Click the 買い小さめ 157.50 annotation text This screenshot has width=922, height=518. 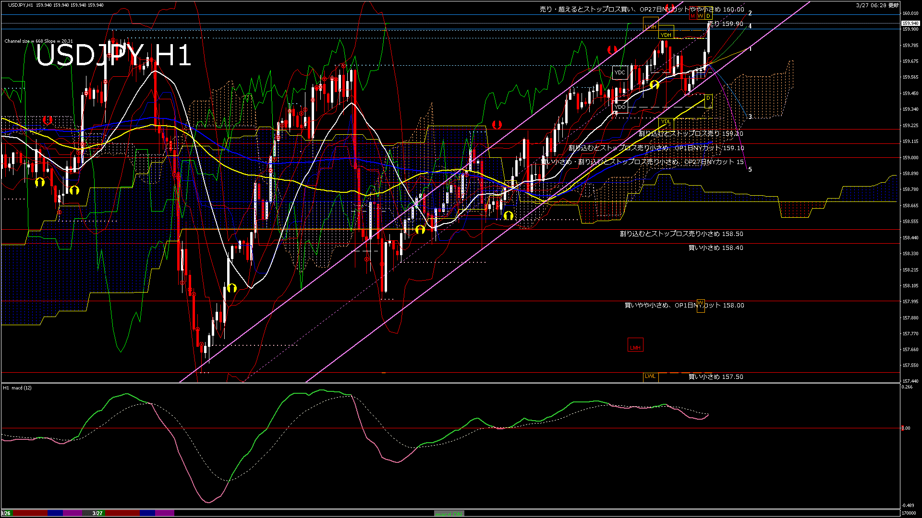[716, 377]
